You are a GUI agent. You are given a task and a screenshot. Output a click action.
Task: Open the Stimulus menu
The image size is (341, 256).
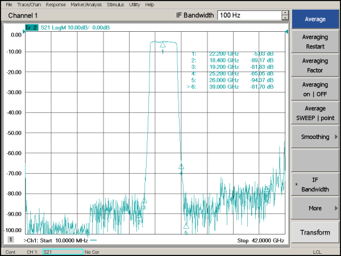[115, 5]
